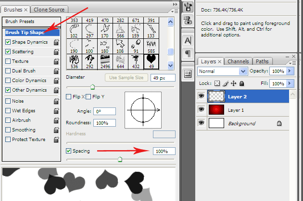
Task: Switch to the Clone Source tab
Action: tap(50, 10)
